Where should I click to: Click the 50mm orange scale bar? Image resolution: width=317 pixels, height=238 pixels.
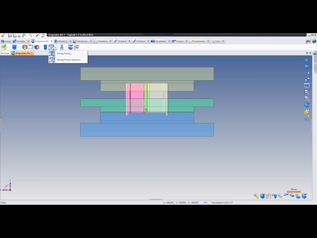pyautogui.click(x=293, y=191)
